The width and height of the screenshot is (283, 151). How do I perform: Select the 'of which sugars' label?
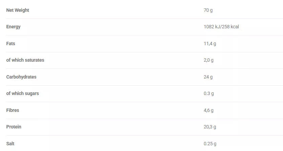click(22, 93)
